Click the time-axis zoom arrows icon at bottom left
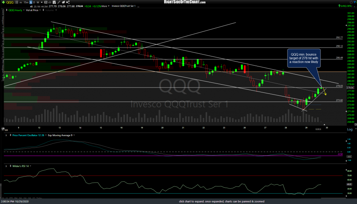357x204 pixels. tap(3, 129)
